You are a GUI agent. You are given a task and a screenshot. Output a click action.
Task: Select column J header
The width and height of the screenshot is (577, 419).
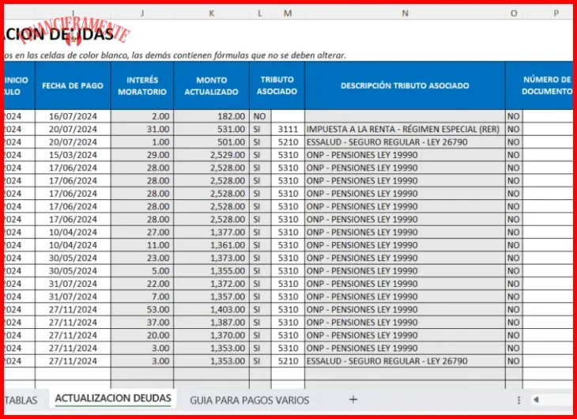point(142,13)
